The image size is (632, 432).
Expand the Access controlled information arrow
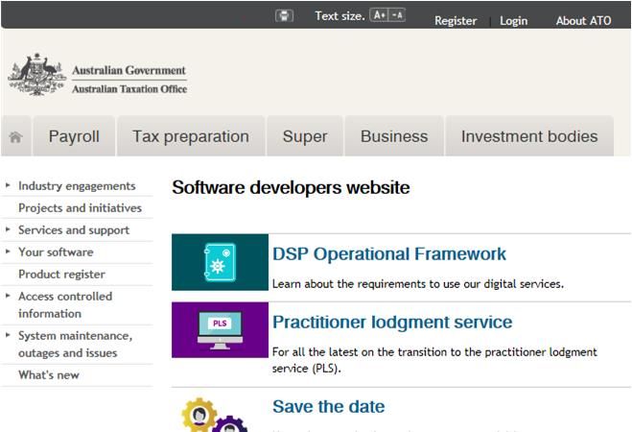pos(8,296)
